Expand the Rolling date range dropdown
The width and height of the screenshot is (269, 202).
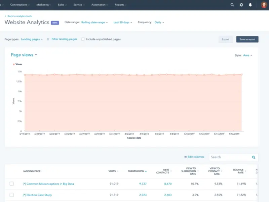click(x=94, y=22)
